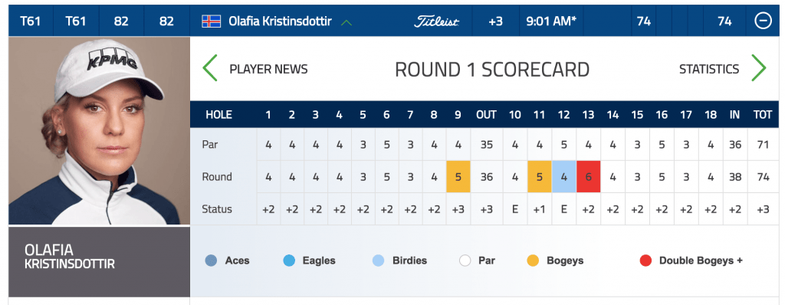This screenshot has height=305, width=785.
Task: Collapse player row with minus circle icon
Action: [763, 21]
